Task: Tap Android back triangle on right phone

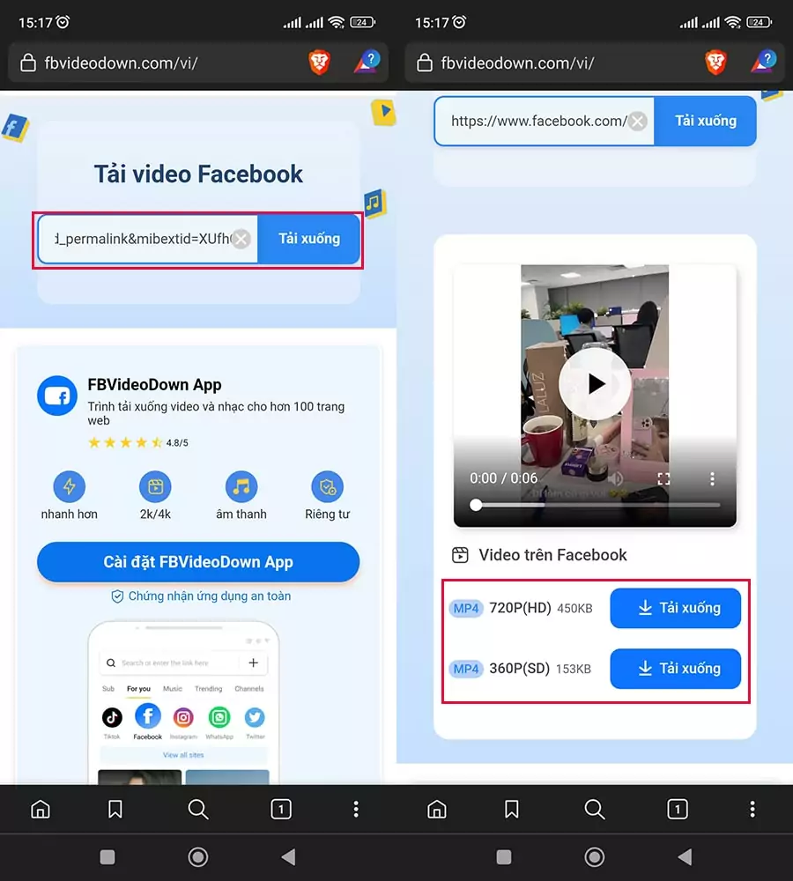Action: click(x=685, y=857)
